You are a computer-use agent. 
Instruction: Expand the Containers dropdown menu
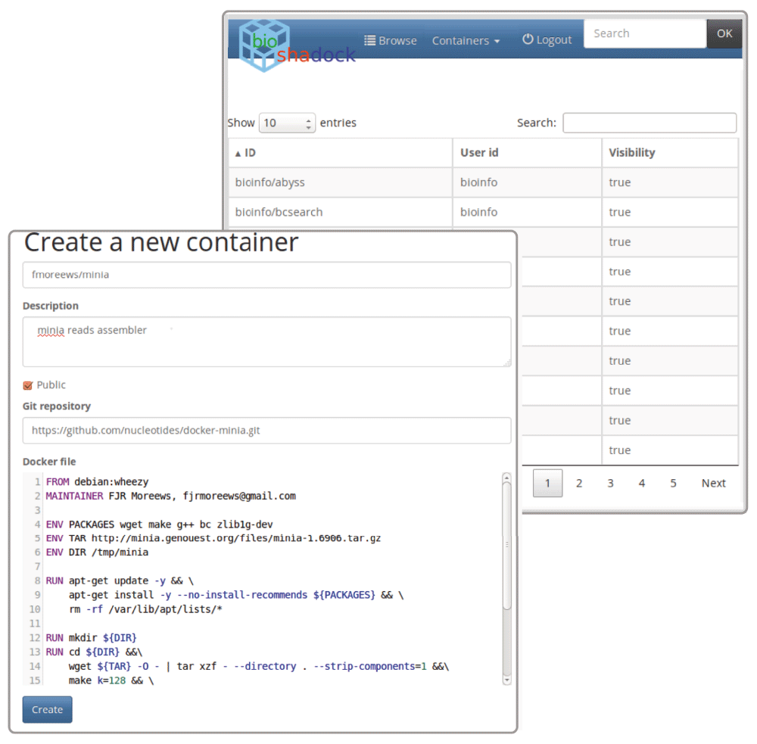tap(466, 41)
